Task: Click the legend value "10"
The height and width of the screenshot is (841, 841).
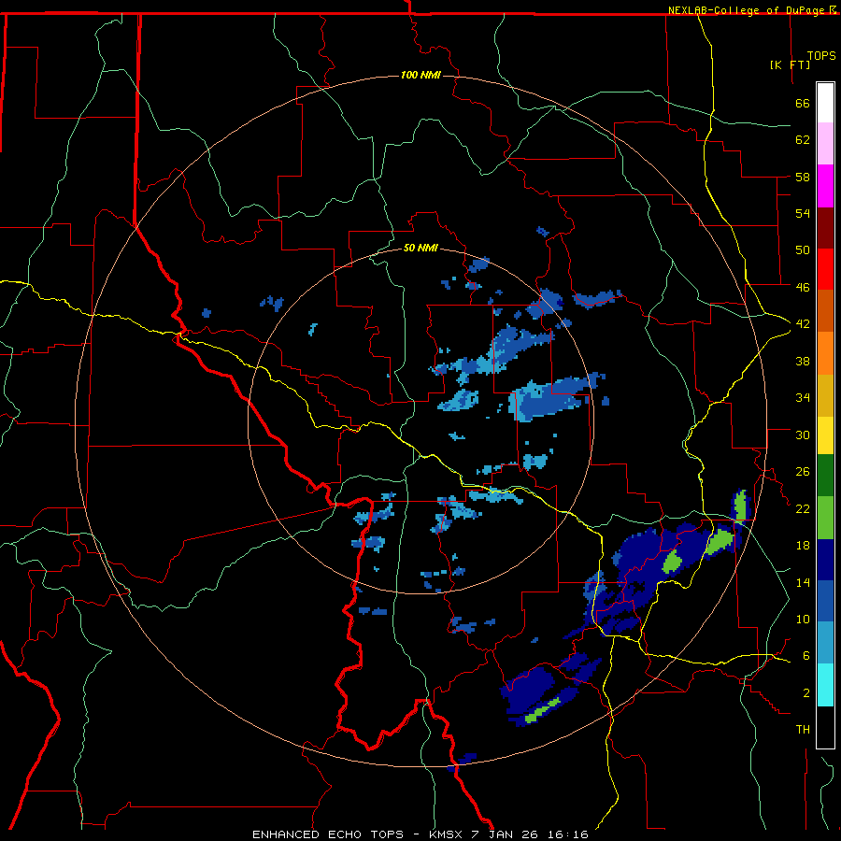Action: tap(803, 619)
